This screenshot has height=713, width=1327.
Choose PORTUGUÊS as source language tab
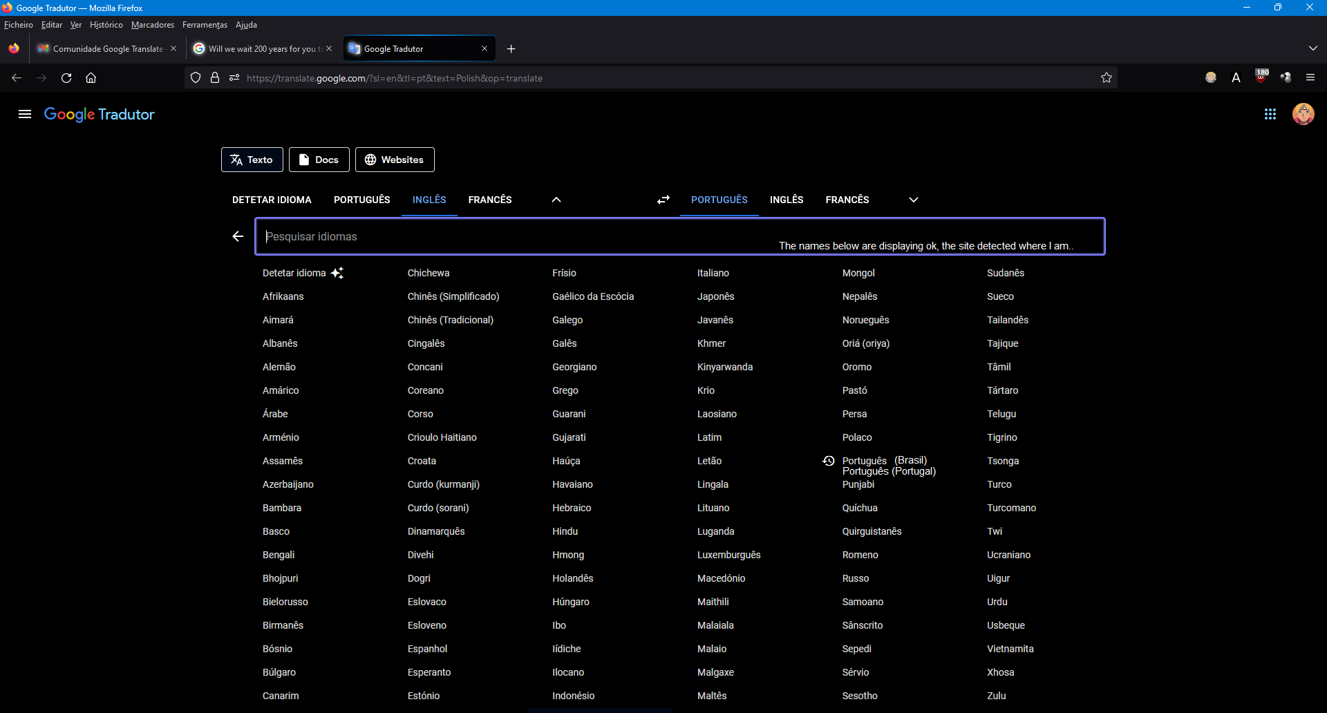tap(362, 200)
